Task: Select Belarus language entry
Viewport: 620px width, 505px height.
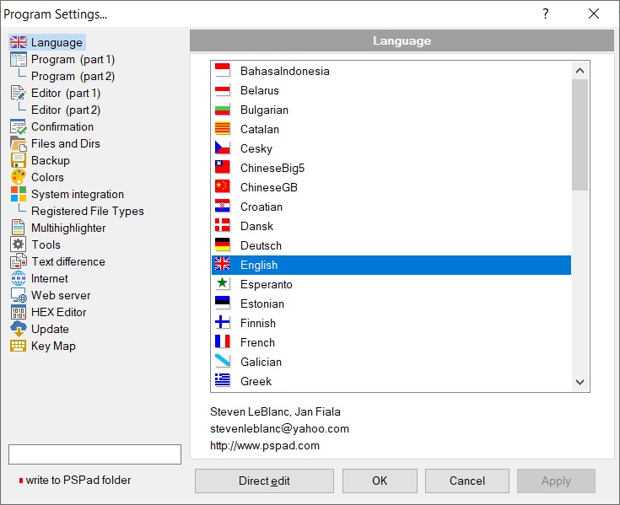Action: [x=391, y=90]
